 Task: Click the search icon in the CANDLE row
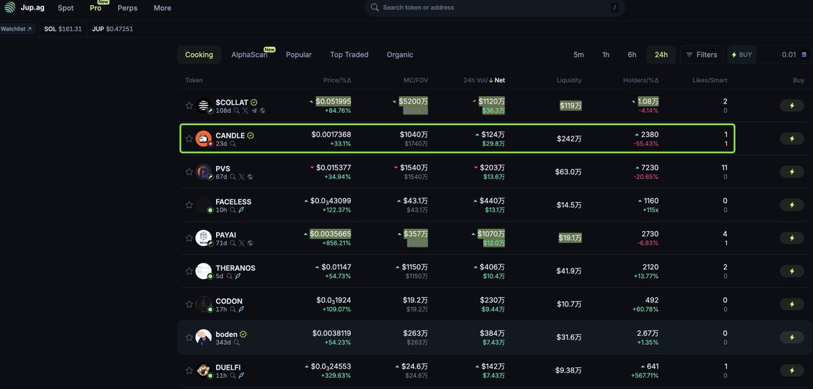[233, 144]
